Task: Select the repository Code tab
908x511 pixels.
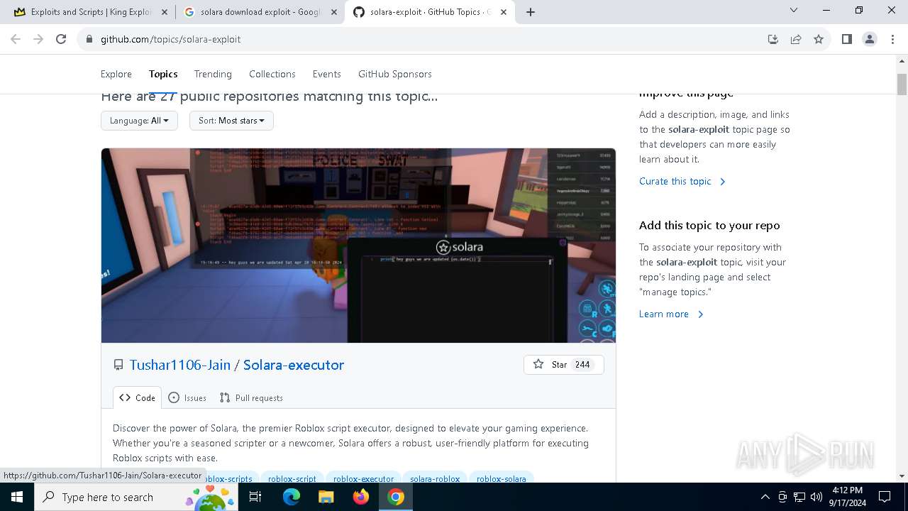Action: point(137,397)
